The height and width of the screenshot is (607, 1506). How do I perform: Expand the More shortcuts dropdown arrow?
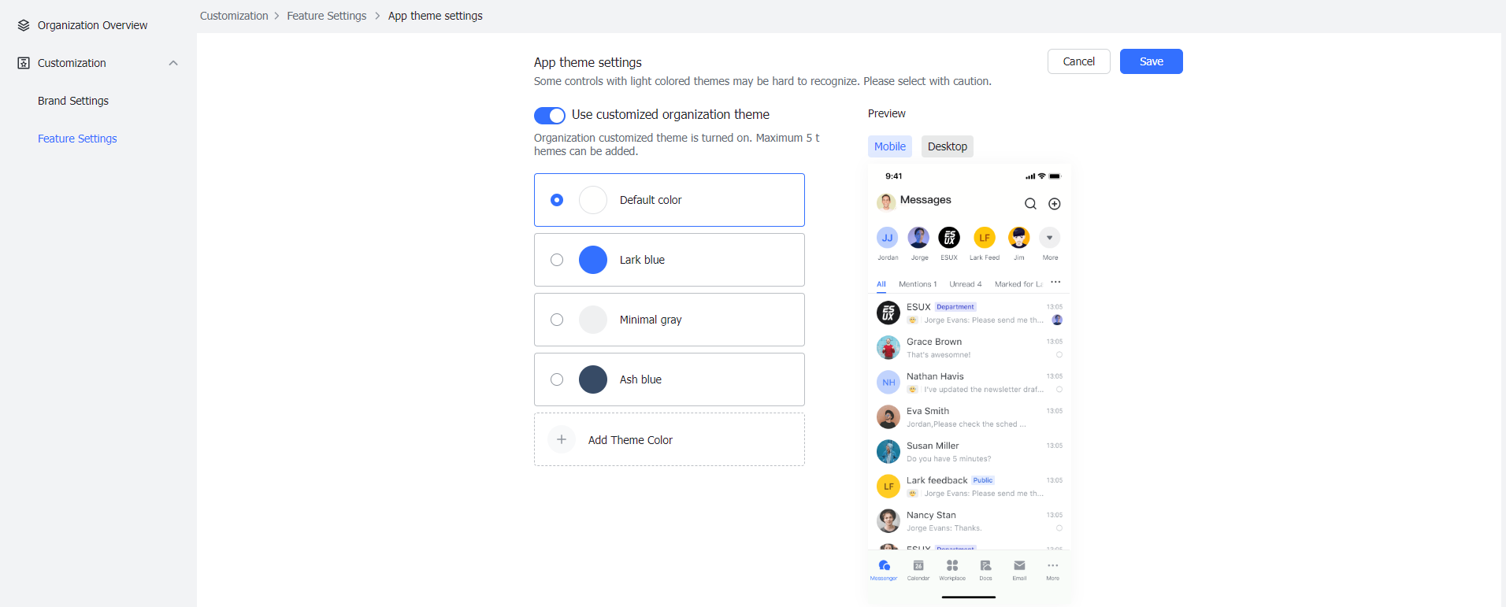click(x=1050, y=238)
